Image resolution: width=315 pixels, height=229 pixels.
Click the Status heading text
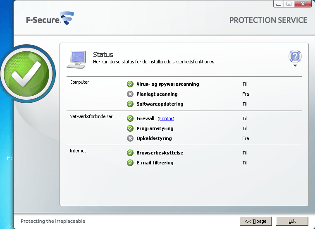(x=103, y=55)
